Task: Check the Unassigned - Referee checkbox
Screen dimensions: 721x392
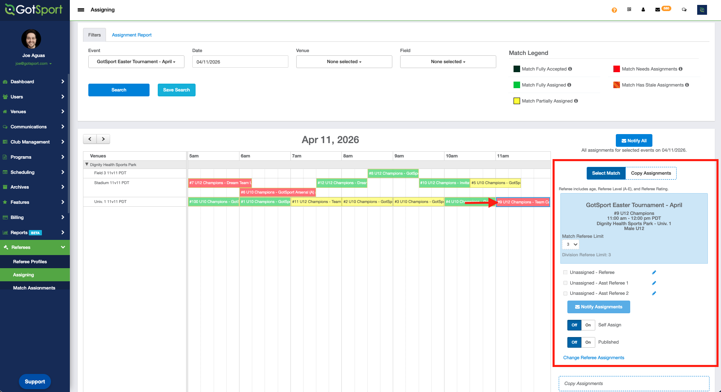Action: click(565, 272)
